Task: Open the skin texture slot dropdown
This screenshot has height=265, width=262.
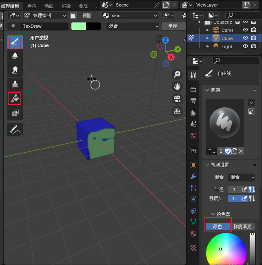Action: coord(130,16)
